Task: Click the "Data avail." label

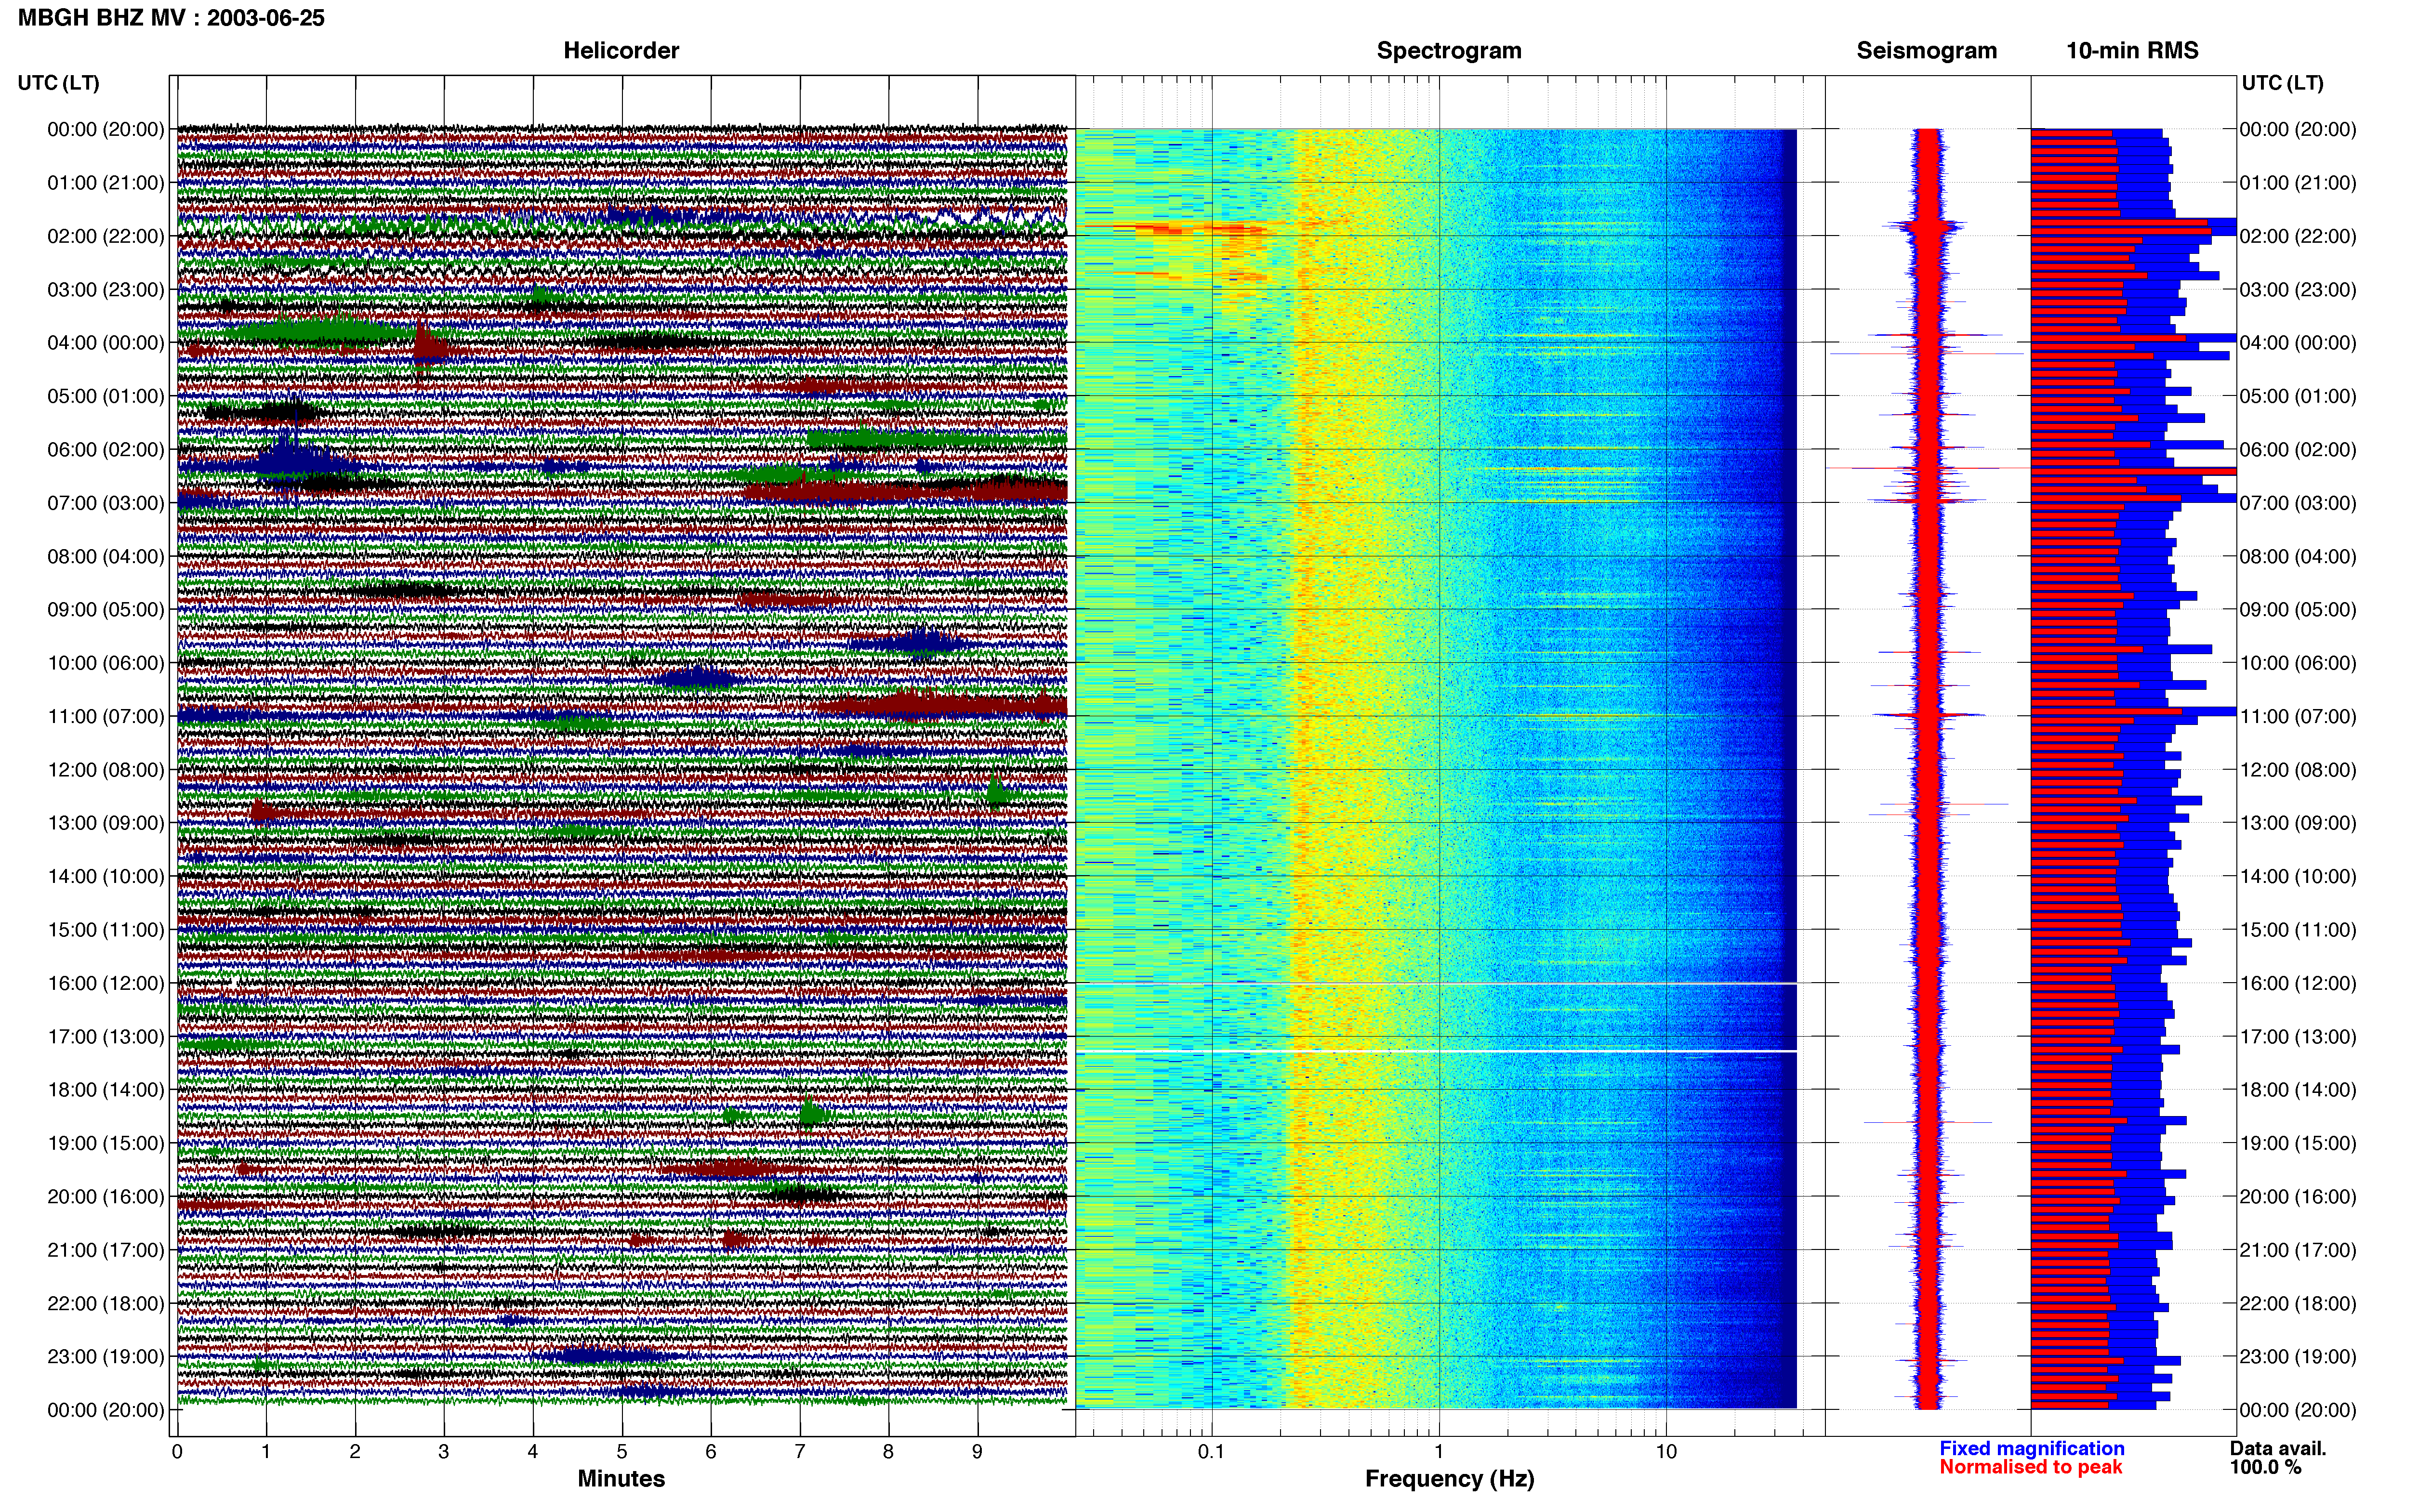Action: pyautogui.click(x=2278, y=1448)
